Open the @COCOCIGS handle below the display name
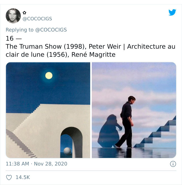Viewport: 182px width, 185px height. click(x=37, y=19)
